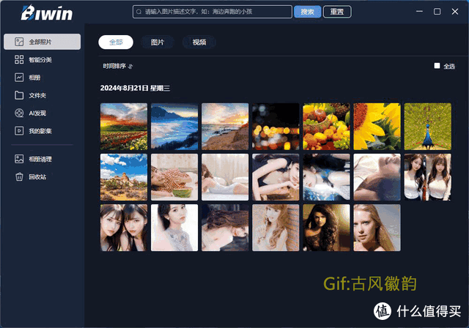The width and height of the screenshot is (469, 328).
Task: Maximize the Biwin window
Action: (x=437, y=12)
